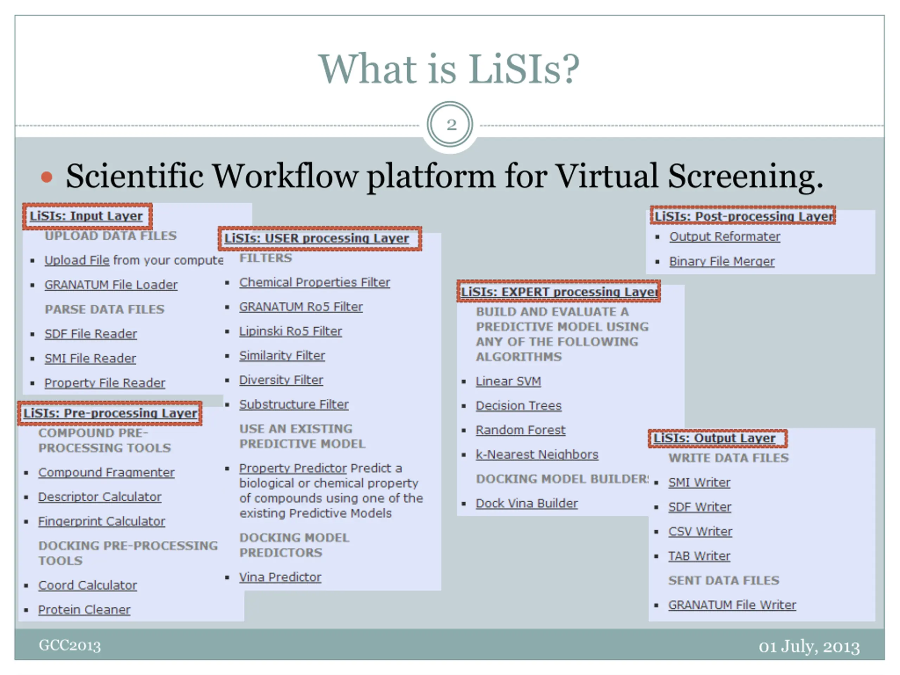
Task: Click the Vina Predictor link
Action: (280, 577)
